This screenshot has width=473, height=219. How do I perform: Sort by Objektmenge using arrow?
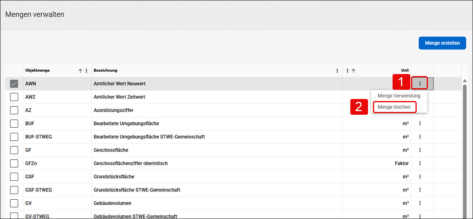pos(80,71)
